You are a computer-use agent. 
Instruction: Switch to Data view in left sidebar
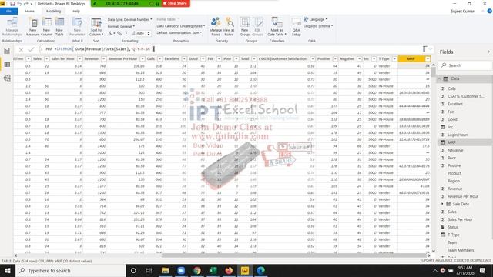point(7,65)
